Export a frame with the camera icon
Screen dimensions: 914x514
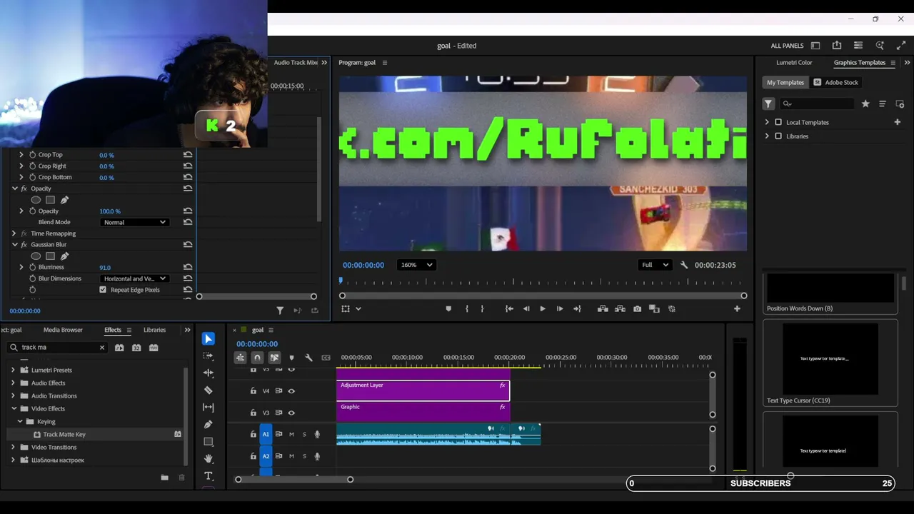point(638,309)
